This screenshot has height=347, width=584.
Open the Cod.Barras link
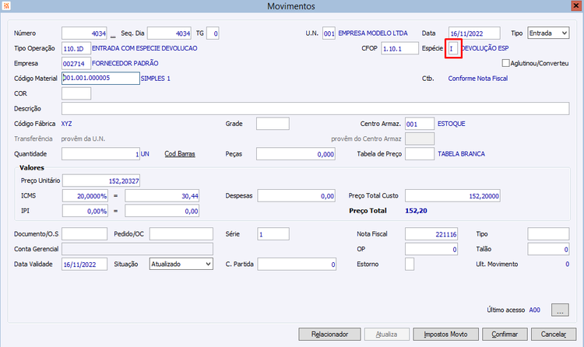180,154
